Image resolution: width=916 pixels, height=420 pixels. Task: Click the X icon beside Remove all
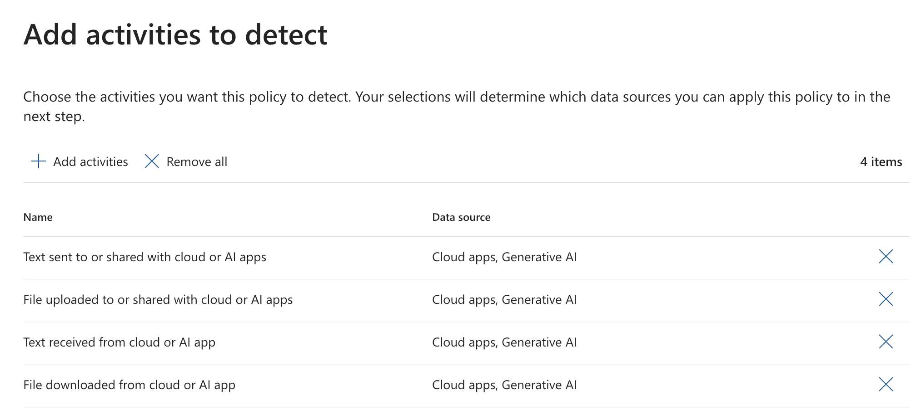tap(152, 161)
